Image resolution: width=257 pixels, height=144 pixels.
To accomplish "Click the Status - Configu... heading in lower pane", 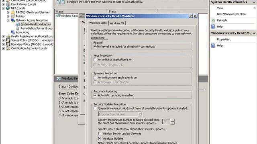I will [68, 86].
